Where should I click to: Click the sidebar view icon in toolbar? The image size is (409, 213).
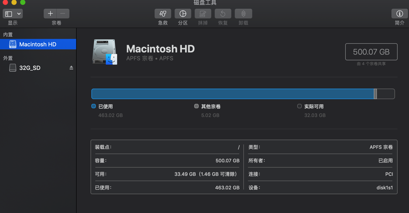coord(9,14)
